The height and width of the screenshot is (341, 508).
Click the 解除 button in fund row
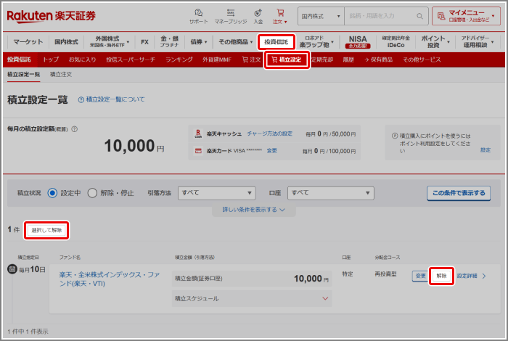(x=441, y=276)
